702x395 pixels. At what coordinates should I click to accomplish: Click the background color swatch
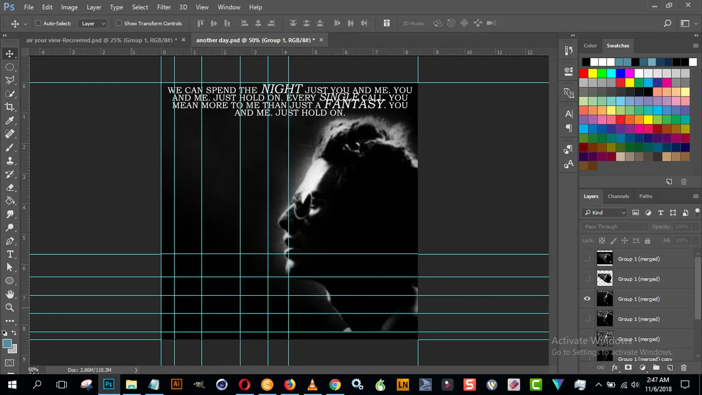pos(14,349)
